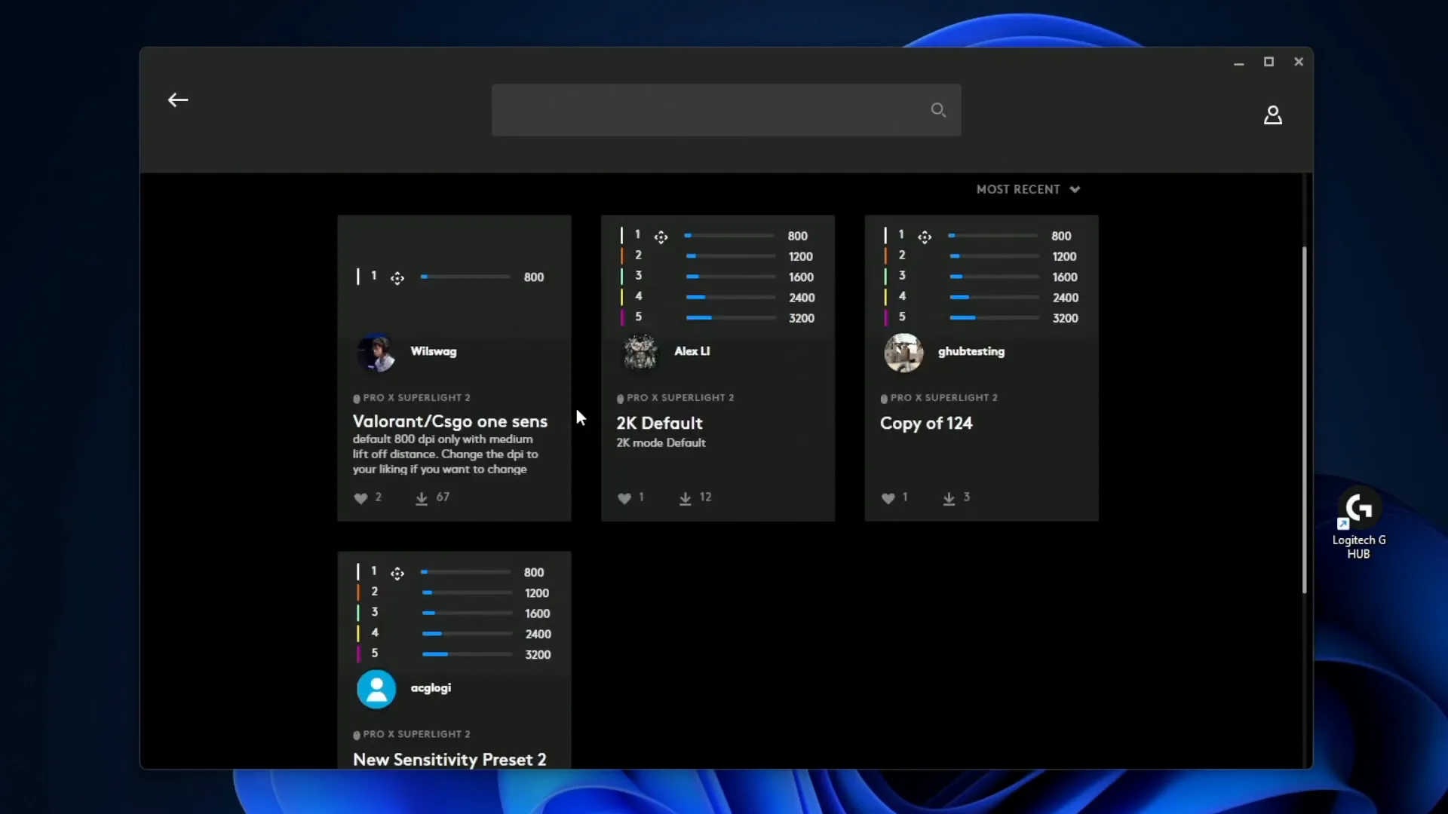This screenshot has width=1448, height=814.
Task: Click the mouse icon beside acglogi's PRO X SUPERLIGHT 2
Action: pyautogui.click(x=357, y=735)
